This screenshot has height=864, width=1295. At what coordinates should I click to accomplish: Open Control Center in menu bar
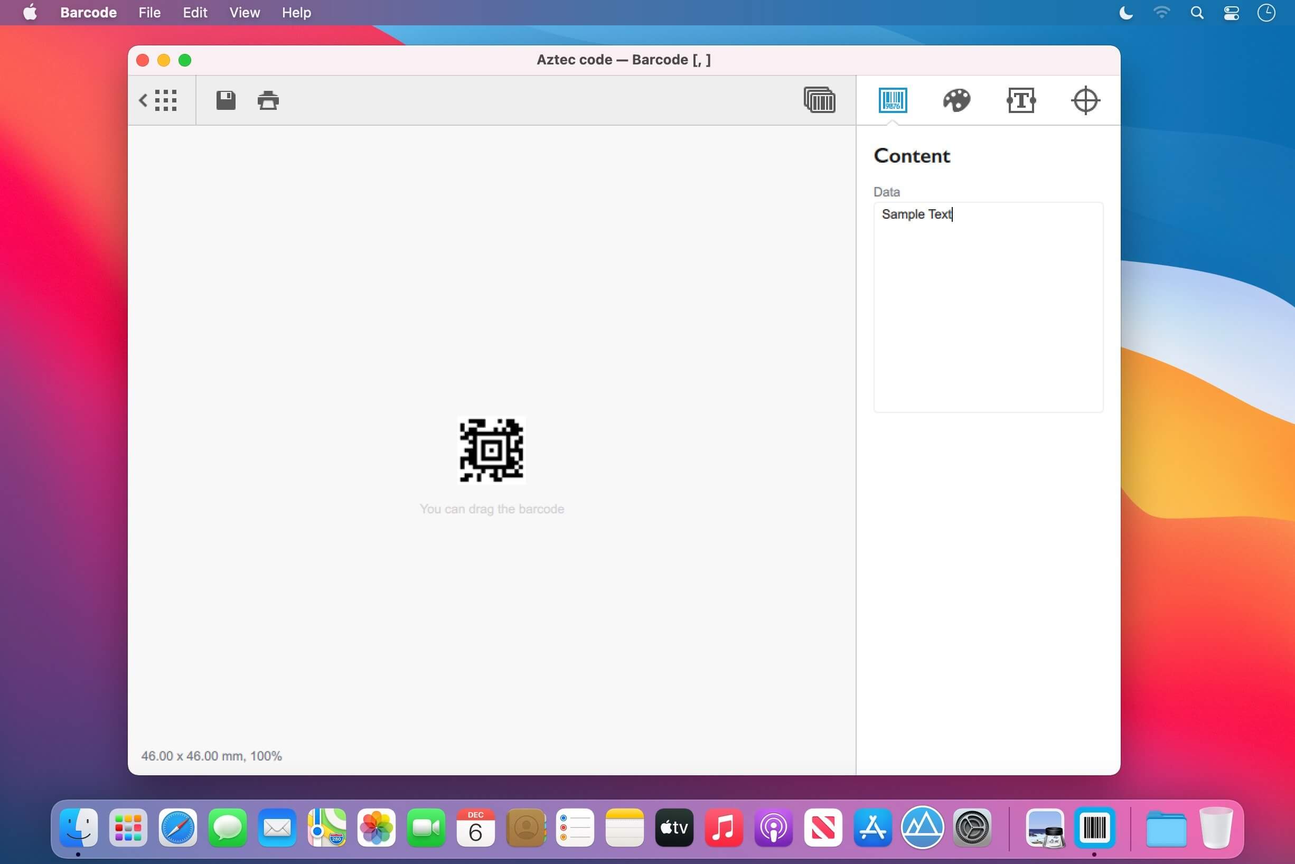[x=1231, y=12]
